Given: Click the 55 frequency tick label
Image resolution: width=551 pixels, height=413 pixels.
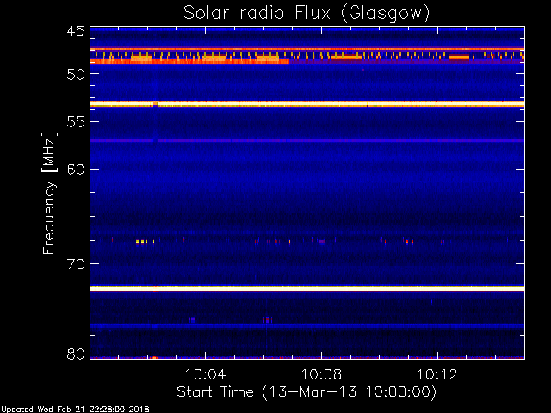Looking at the screenshot, I should [x=76, y=122].
